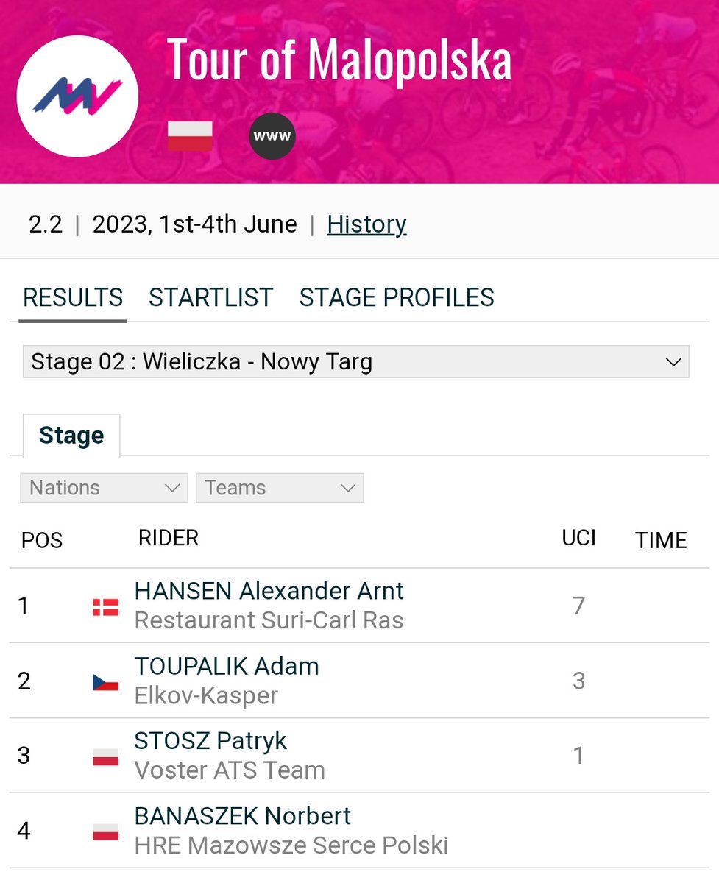Click the Polish flag below the title

click(x=190, y=136)
